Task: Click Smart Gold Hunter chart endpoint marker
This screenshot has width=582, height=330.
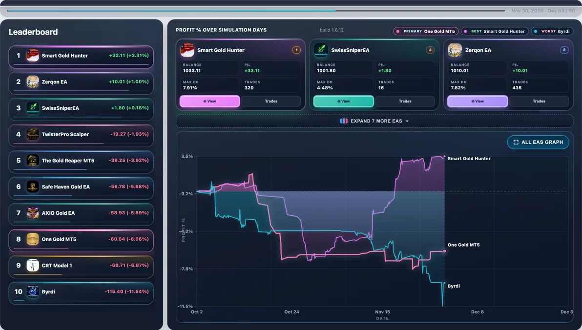Action: coord(444,157)
